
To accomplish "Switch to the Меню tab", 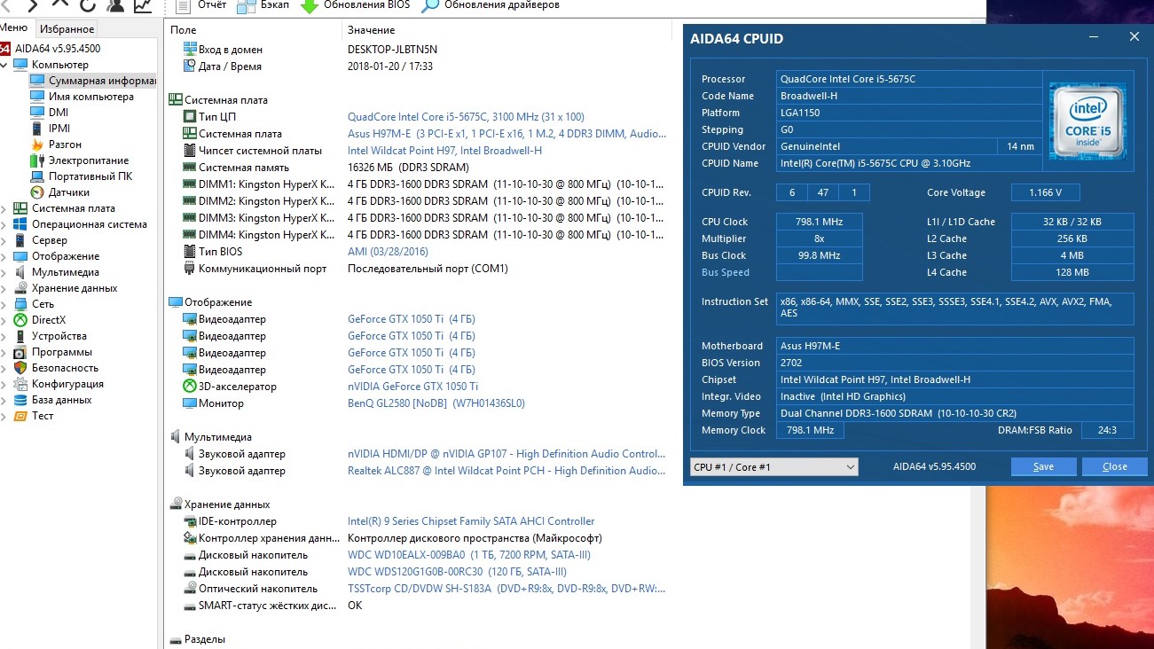I will click(15, 28).
